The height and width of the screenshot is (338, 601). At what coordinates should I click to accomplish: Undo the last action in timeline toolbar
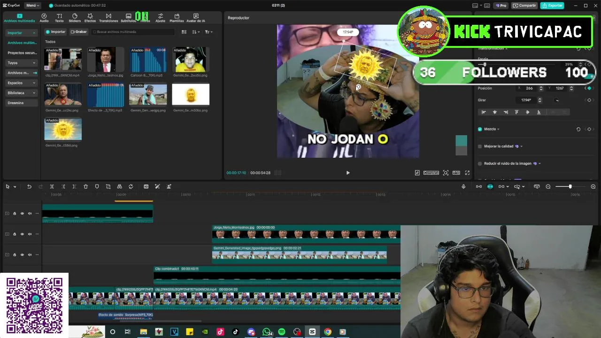[29, 187]
